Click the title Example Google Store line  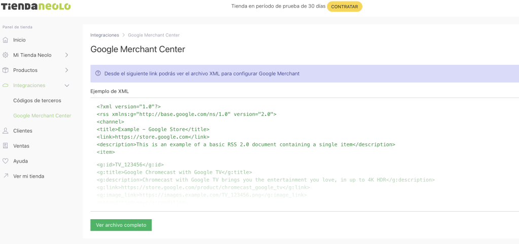[153, 129]
